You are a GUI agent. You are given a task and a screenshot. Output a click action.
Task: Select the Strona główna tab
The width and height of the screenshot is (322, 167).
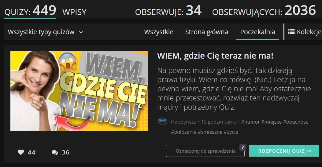click(207, 32)
